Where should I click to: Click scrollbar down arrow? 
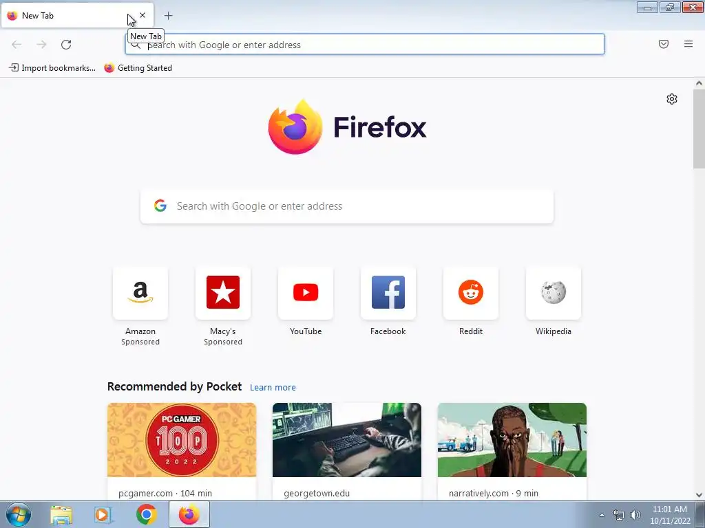click(699, 495)
